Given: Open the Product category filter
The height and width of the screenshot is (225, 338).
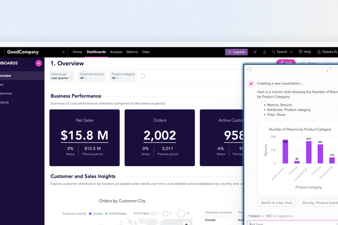Looking at the screenshot, I should coord(123,76).
